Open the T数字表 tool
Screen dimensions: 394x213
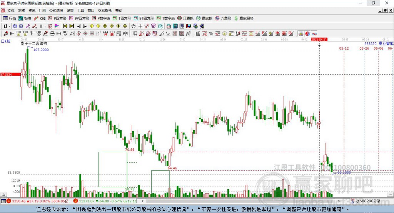point(165,18)
